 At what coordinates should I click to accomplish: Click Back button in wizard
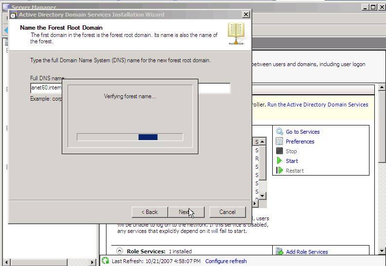pyautogui.click(x=149, y=212)
